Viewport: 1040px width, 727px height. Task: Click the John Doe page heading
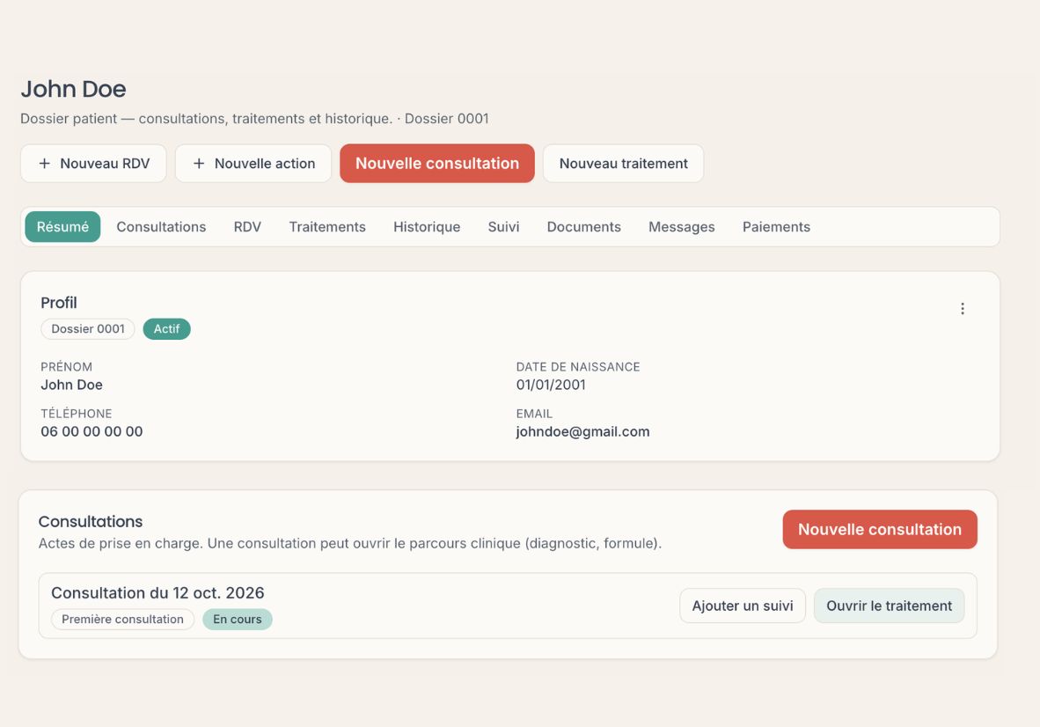(x=73, y=89)
